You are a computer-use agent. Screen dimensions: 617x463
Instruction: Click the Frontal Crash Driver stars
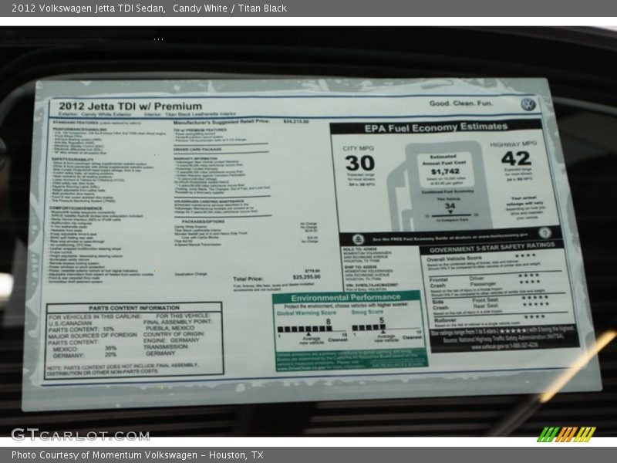pyautogui.click(x=529, y=275)
